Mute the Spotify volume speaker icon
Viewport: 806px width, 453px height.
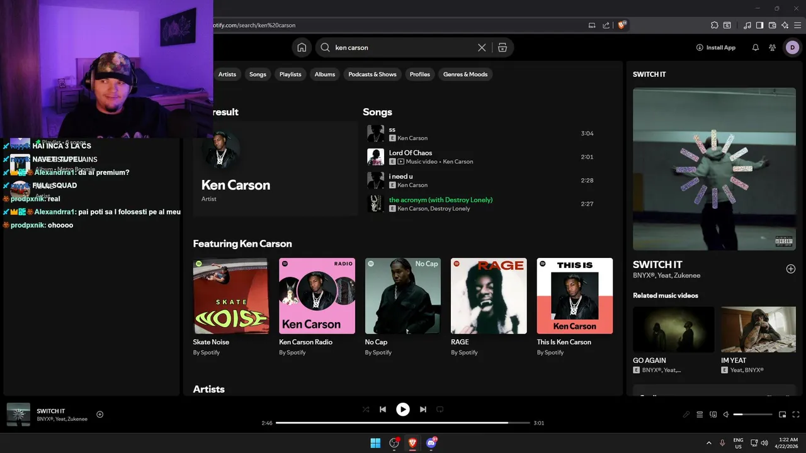[726, 415]
